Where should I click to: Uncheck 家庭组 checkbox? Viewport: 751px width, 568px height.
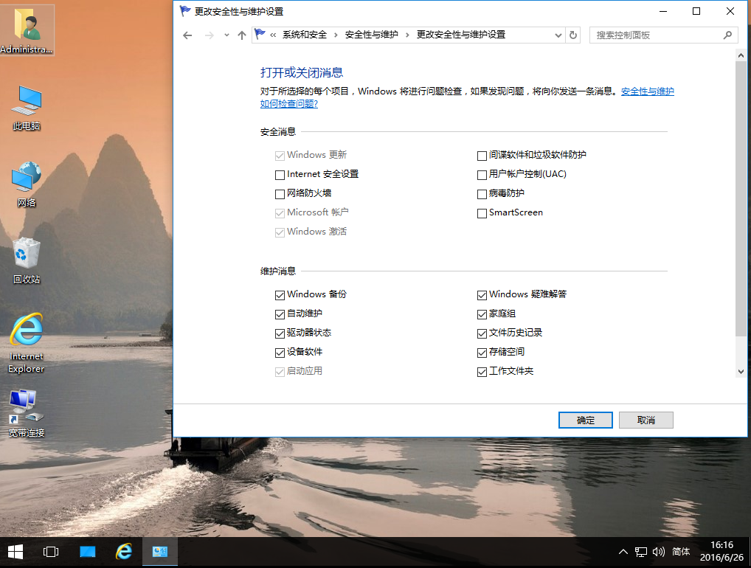point(482,314)
